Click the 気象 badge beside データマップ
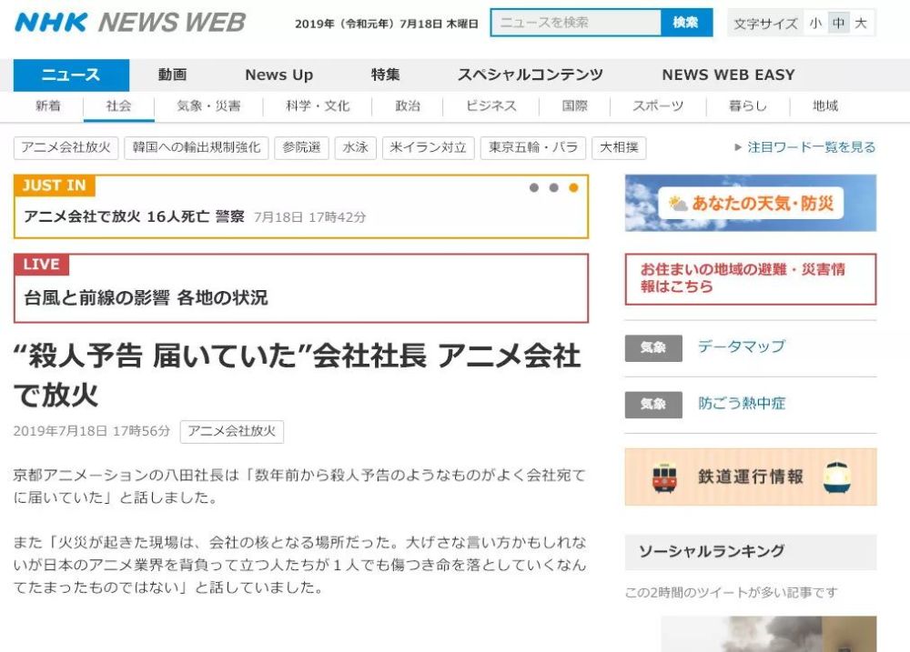The width and height of the screenshot is (910, 652). click(653, 348)
